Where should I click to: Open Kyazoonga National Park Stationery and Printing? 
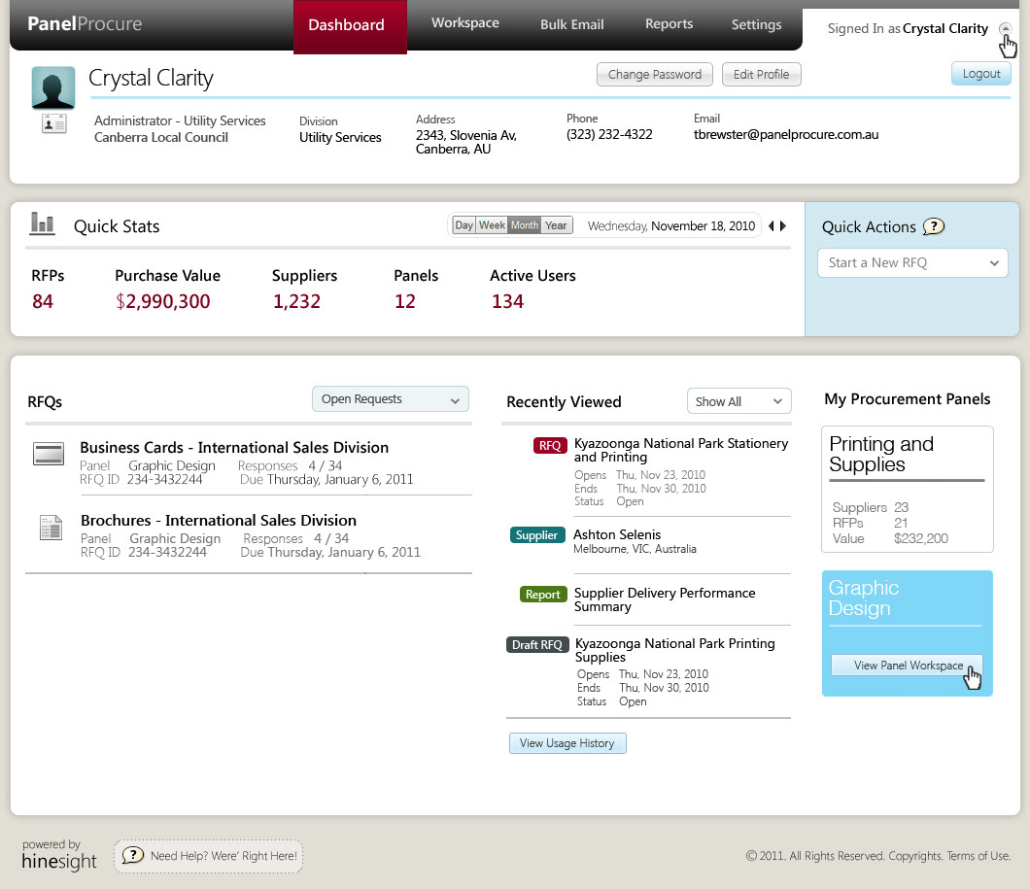[x=680, y=451]
